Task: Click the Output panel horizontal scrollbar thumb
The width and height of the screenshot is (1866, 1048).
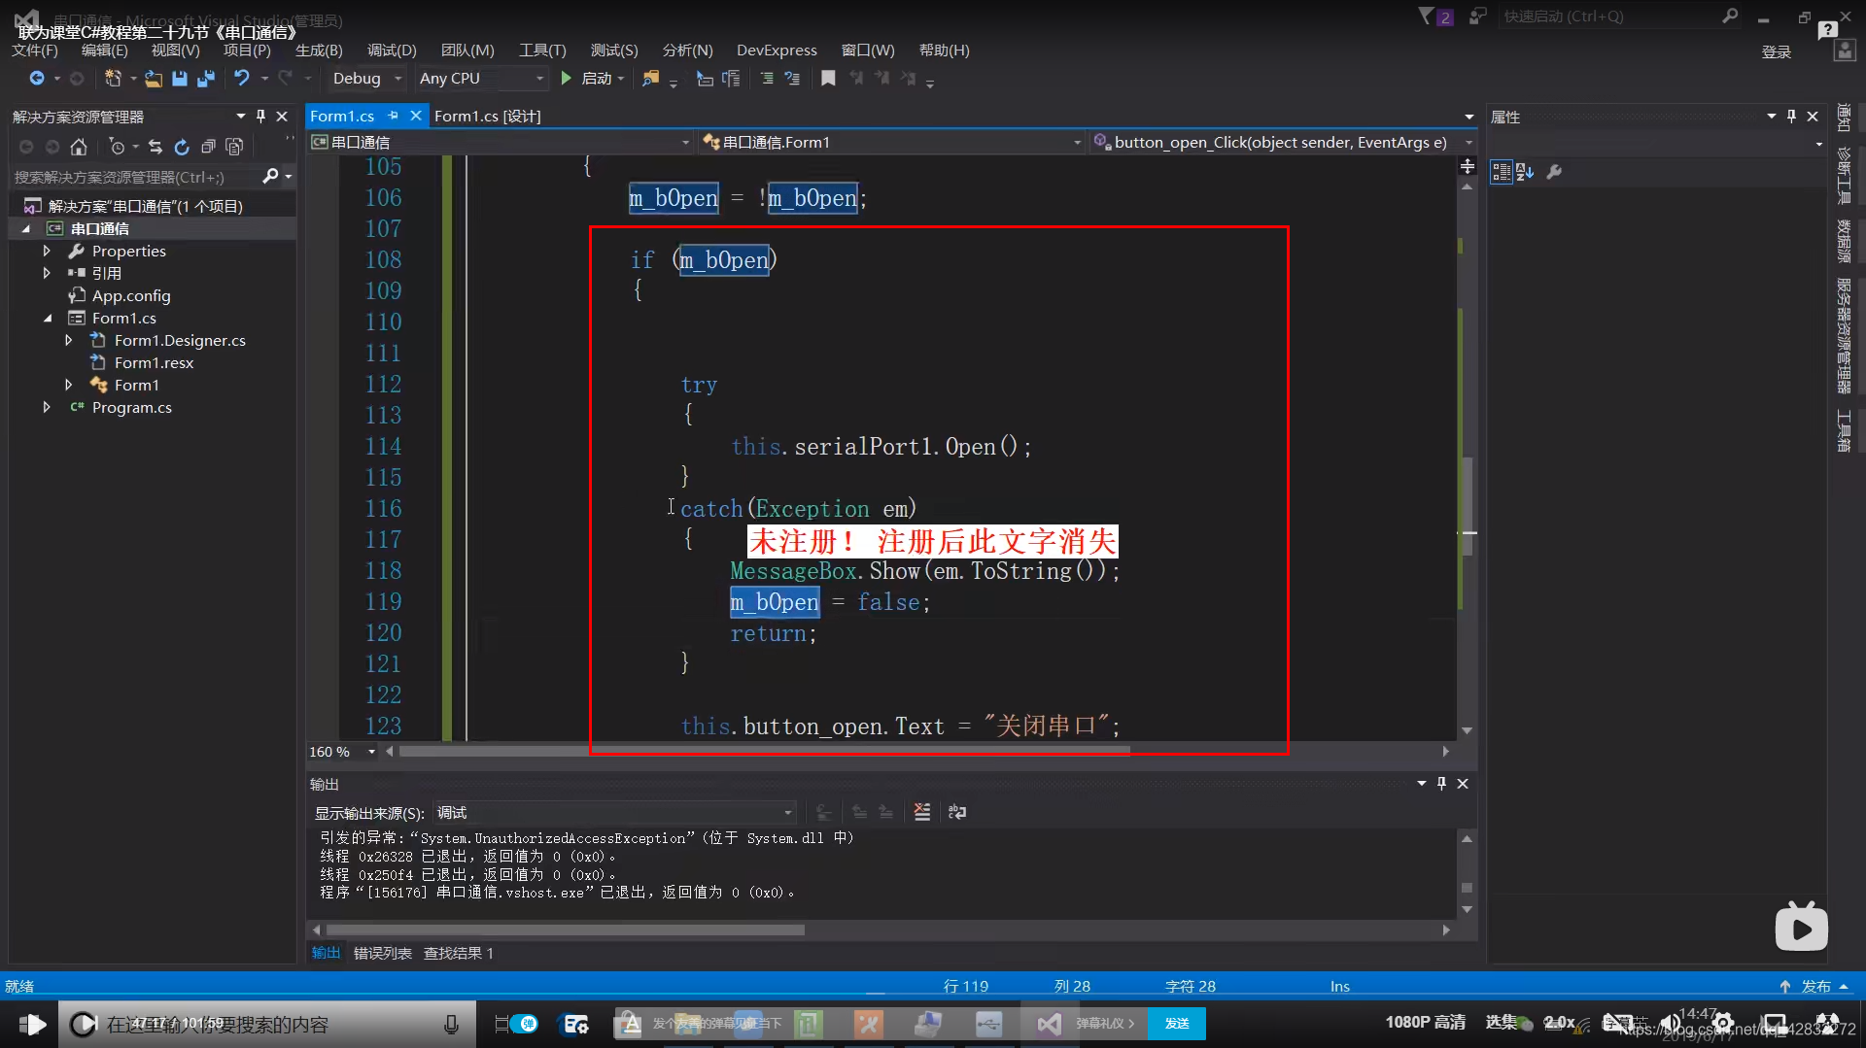Action: point(565,930)
